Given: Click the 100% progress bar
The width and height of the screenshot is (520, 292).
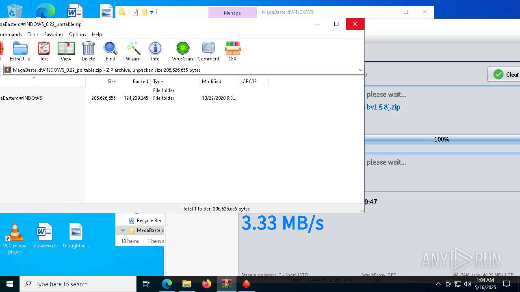Looking at the screenshot, I should pyautogui.click(x=442, y=139).
